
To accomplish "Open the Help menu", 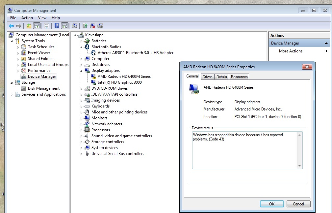I will coord(56,18).
